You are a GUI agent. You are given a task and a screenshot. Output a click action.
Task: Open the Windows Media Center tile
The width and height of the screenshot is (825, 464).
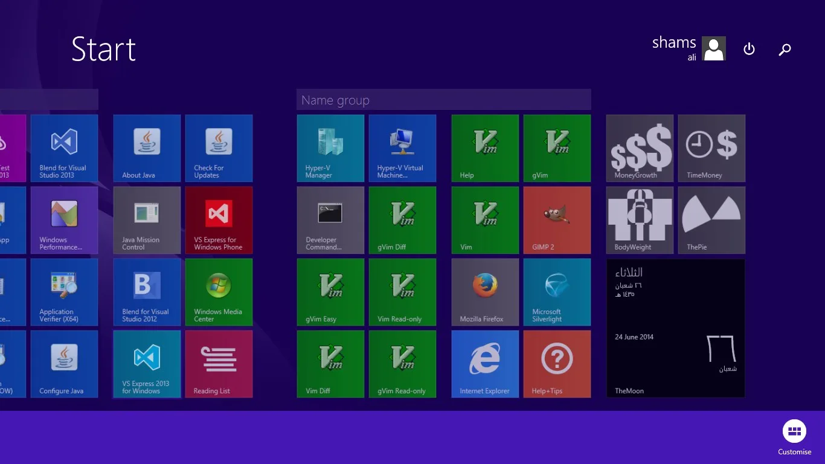point(219,292)
